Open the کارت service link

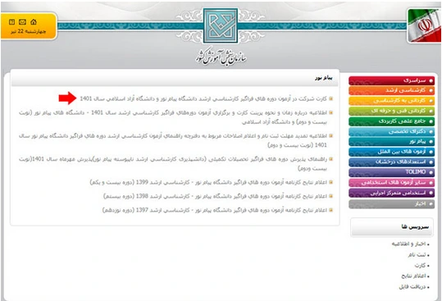420,266
